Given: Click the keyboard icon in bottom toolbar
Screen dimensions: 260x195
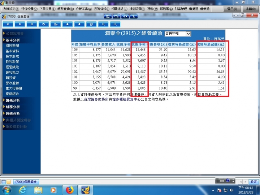Looking at the screenshot, I should (222, 181).
